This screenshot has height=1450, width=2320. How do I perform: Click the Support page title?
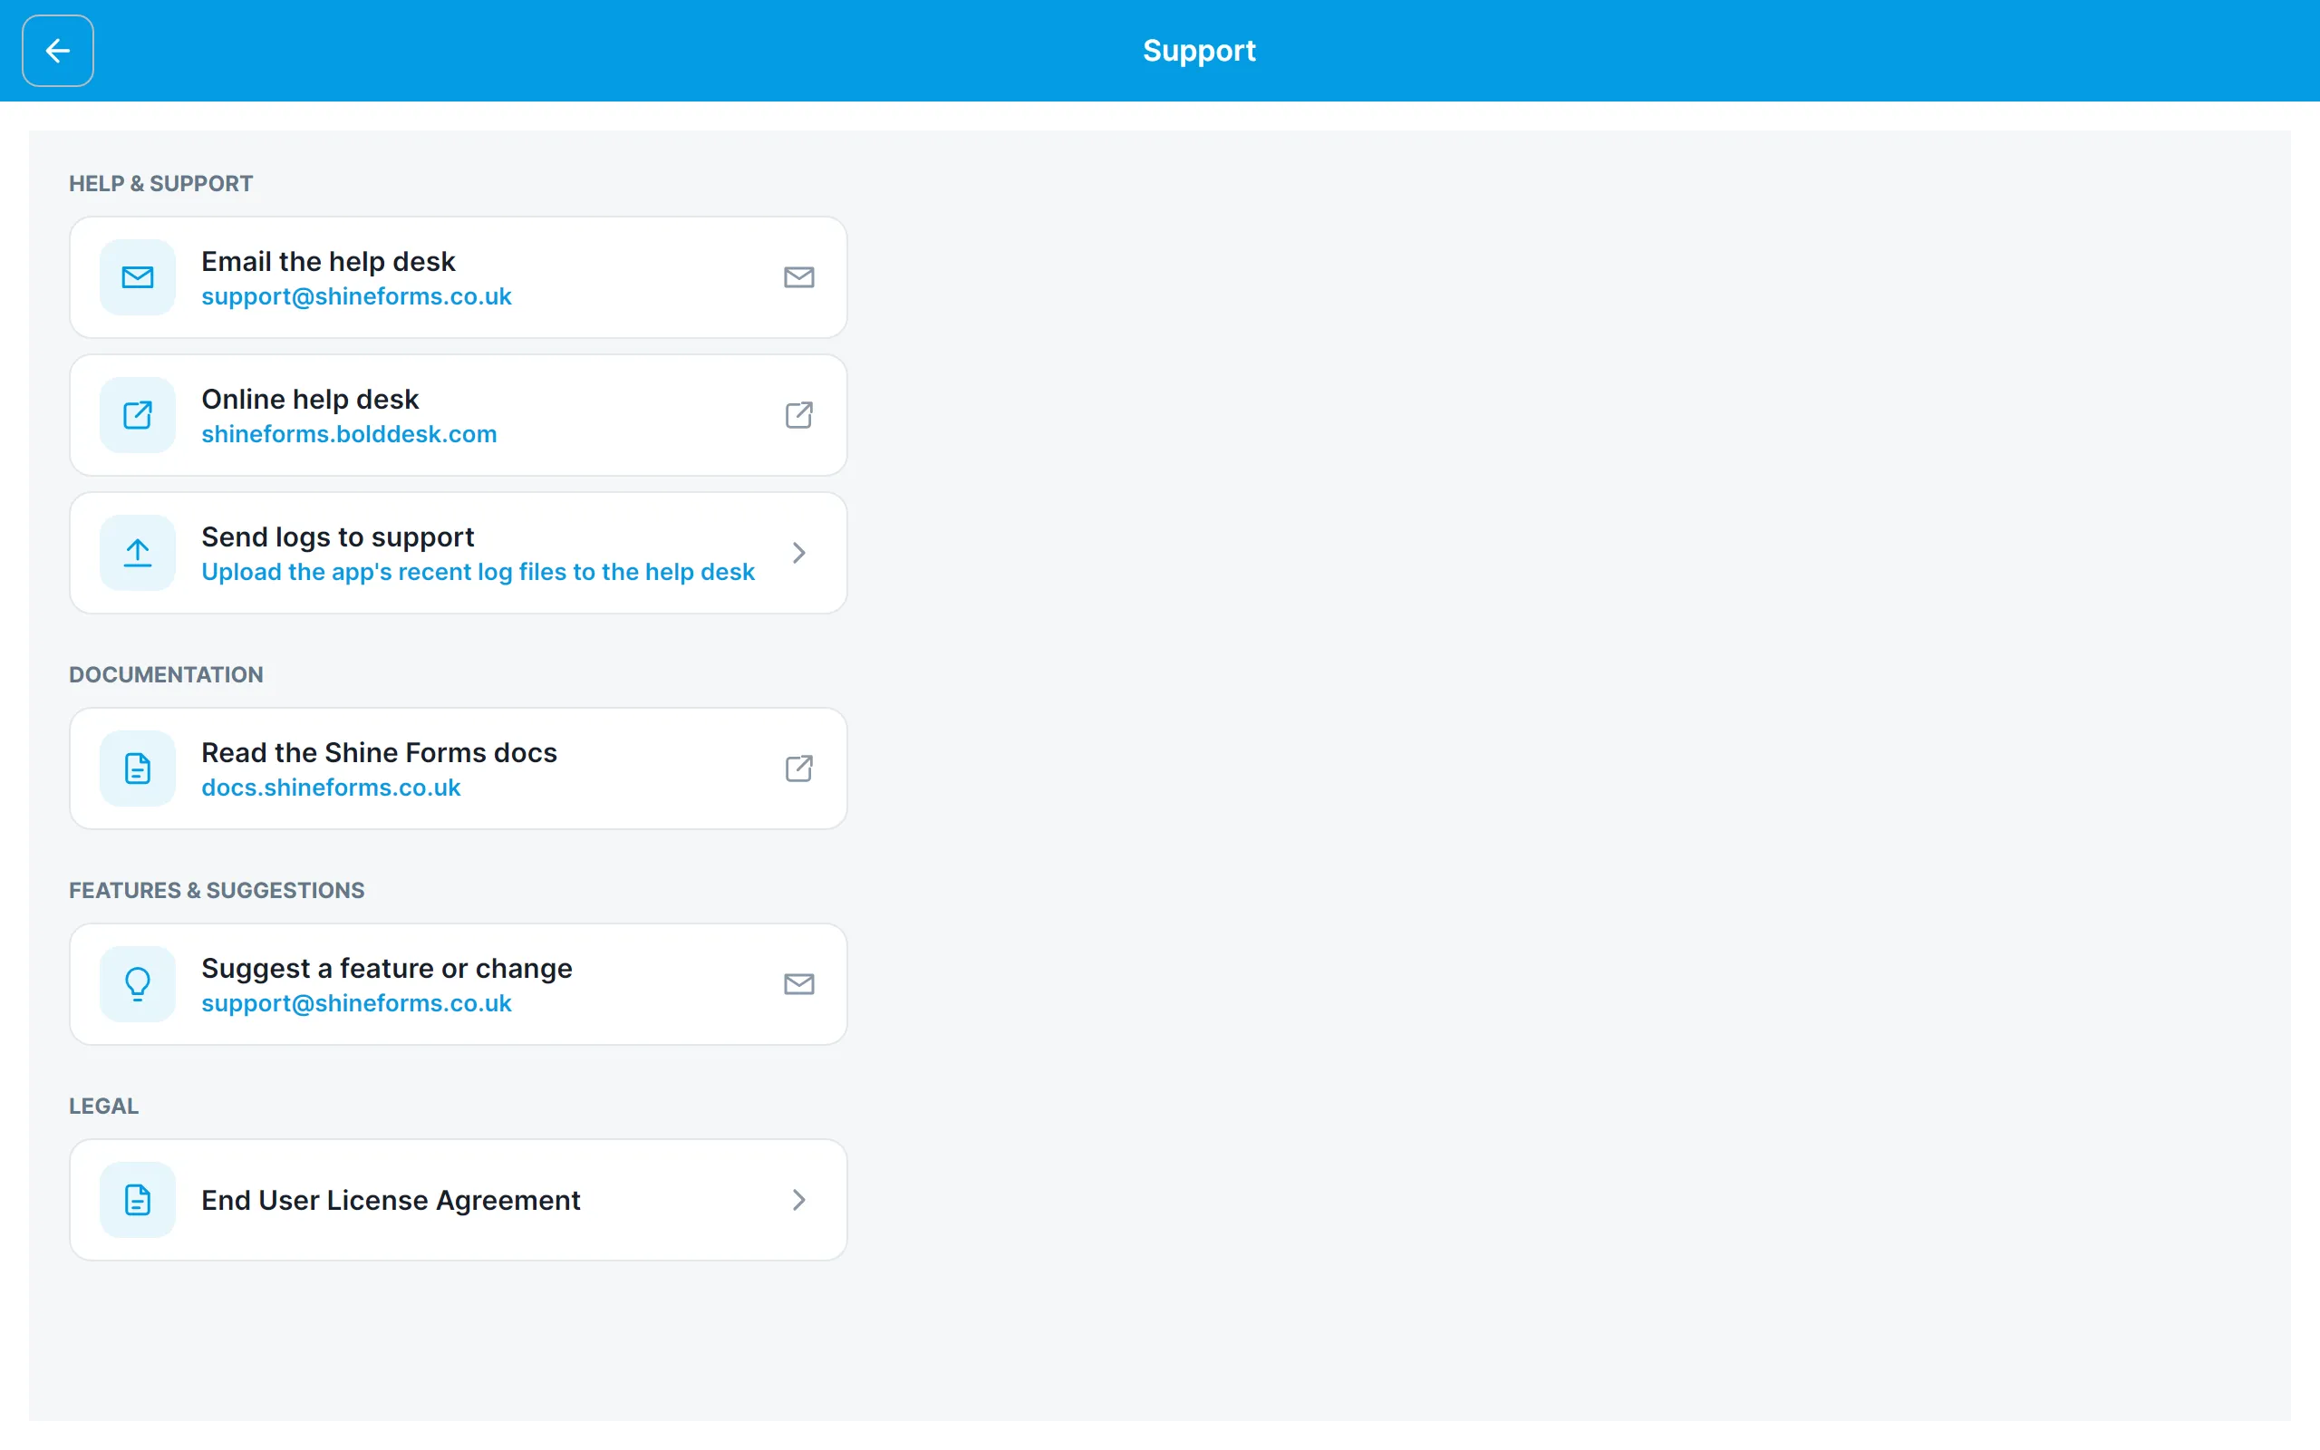point(1198,51)
